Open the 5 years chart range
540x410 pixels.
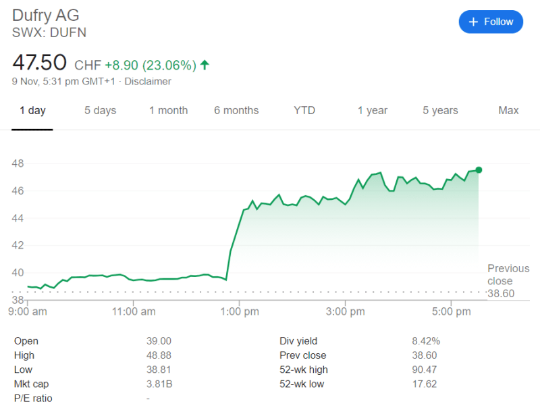(440, 111)
